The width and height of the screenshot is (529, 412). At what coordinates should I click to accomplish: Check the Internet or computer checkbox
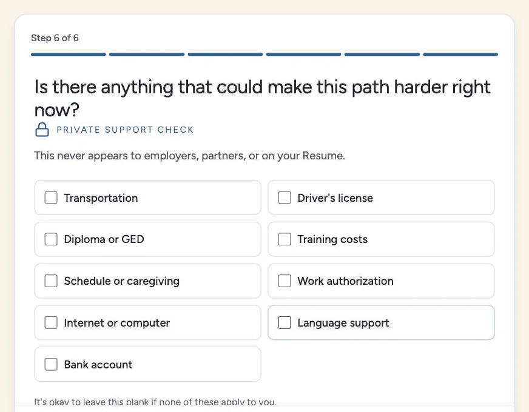coord(51,323)
